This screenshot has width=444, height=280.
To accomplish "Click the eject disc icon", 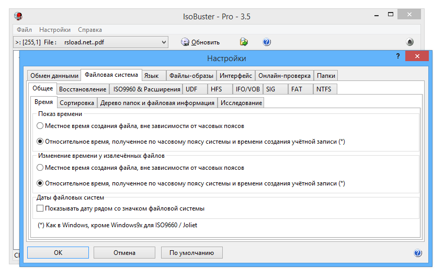I will tap(409, 42).
